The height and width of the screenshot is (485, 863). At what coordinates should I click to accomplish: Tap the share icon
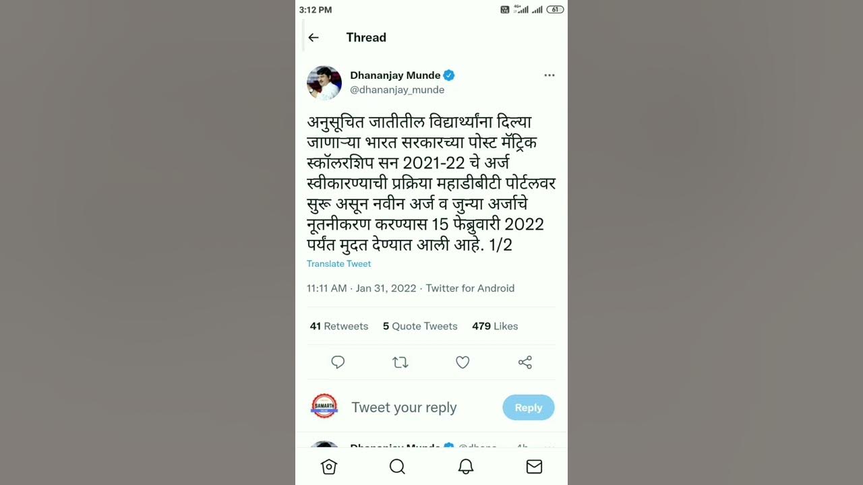(525, 362)
